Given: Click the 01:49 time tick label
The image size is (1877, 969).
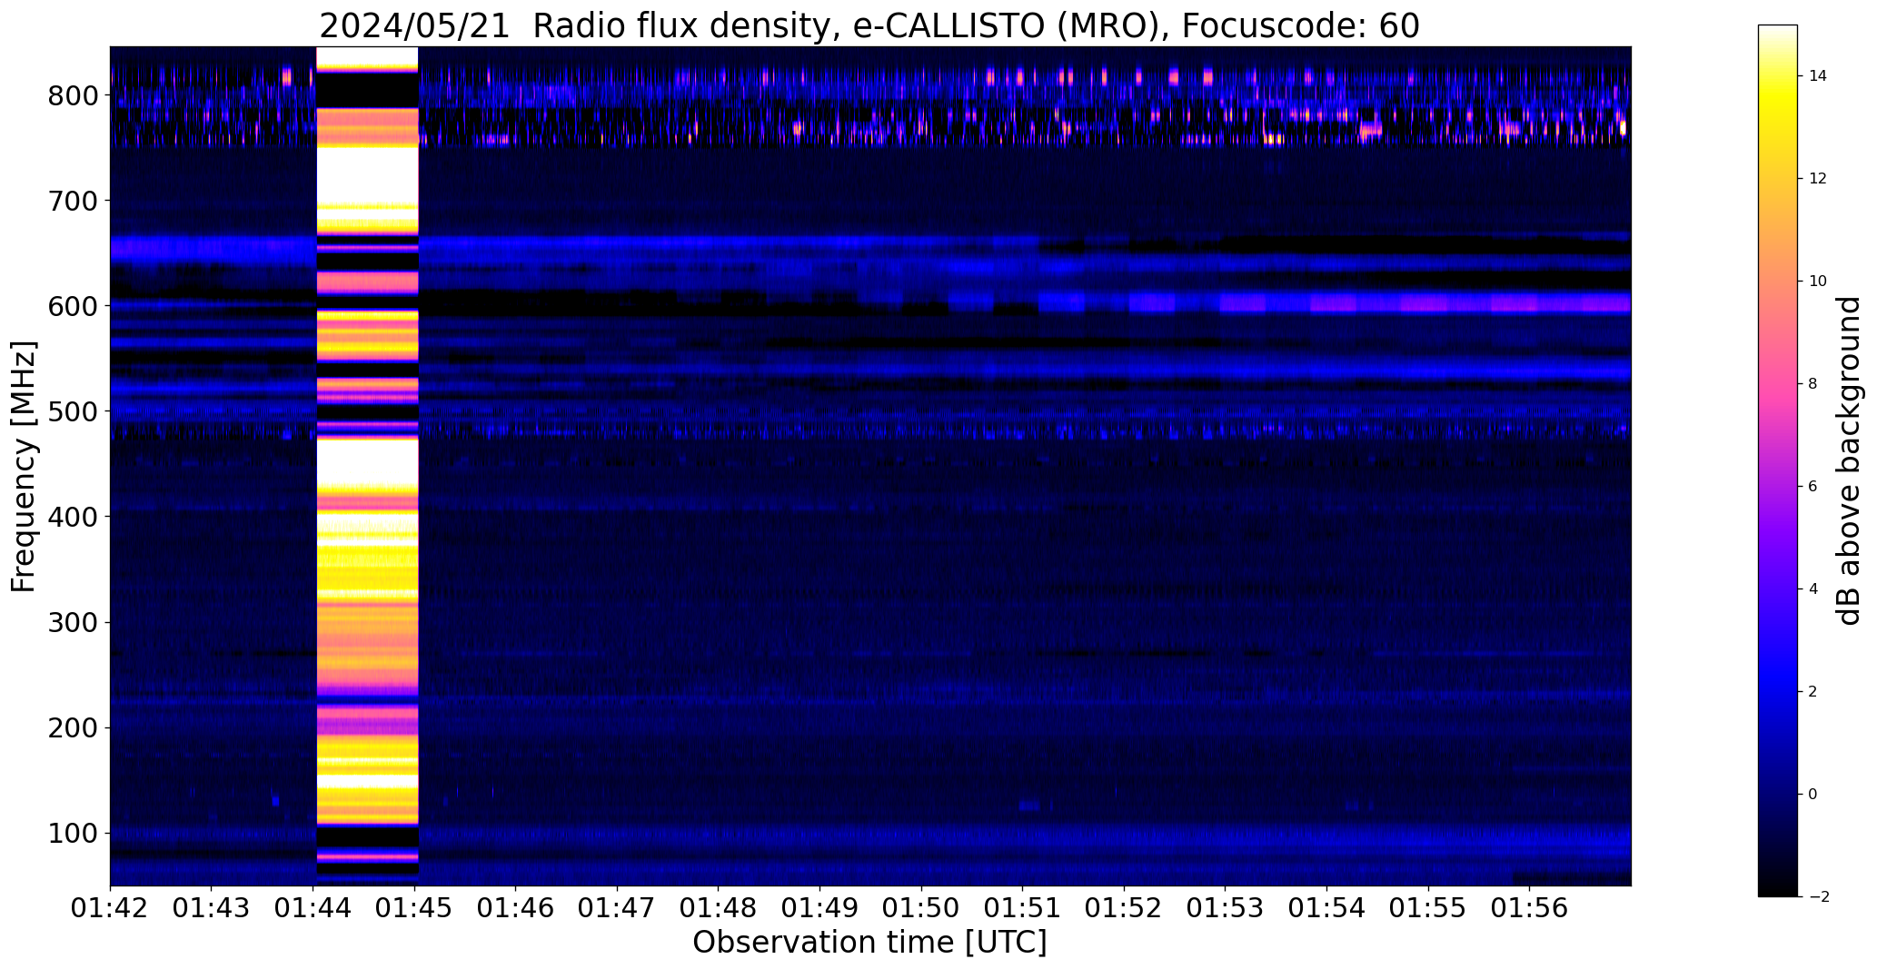Looking at the screenshot, I should tap(820, 907).
